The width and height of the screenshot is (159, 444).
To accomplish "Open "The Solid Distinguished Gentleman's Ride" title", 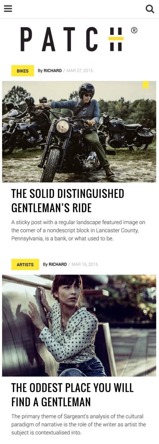I will 68,200.
